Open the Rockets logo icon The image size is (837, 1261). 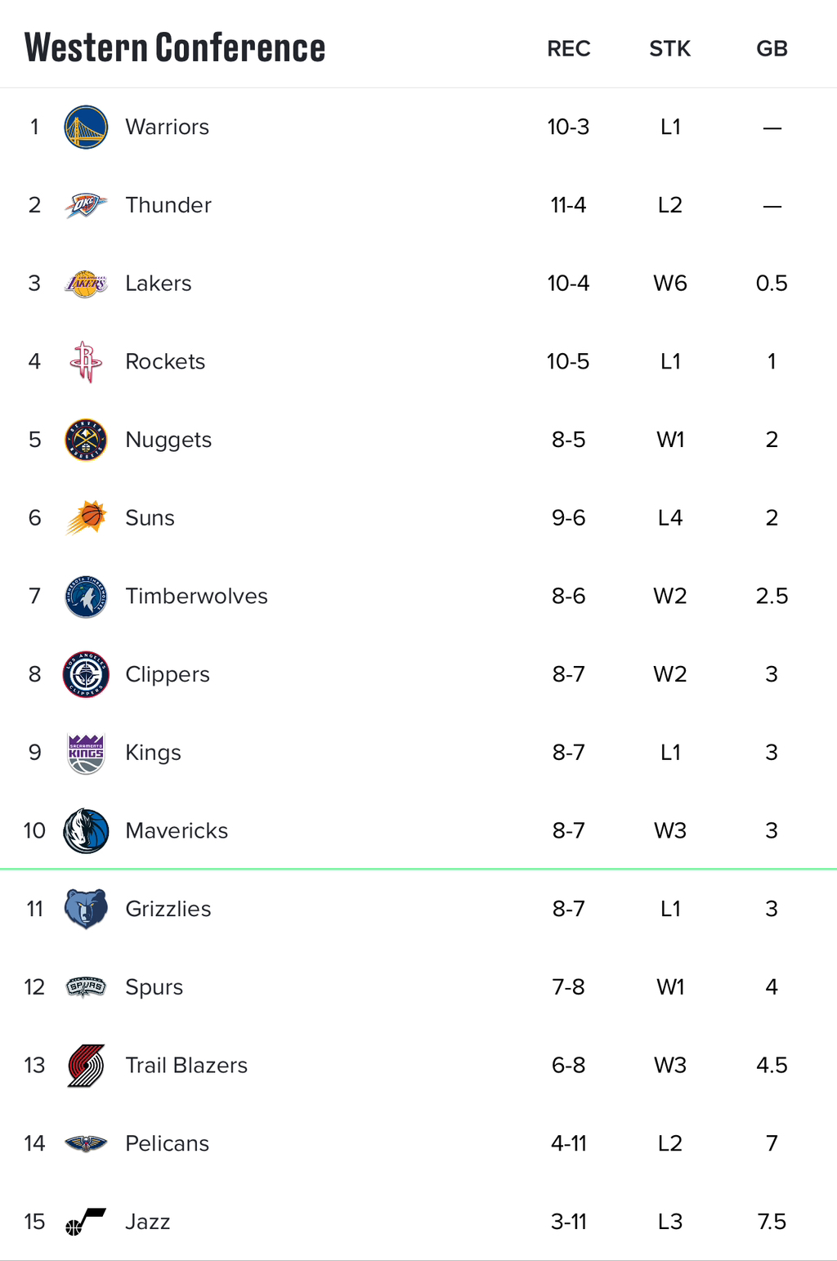click(86, 362)
